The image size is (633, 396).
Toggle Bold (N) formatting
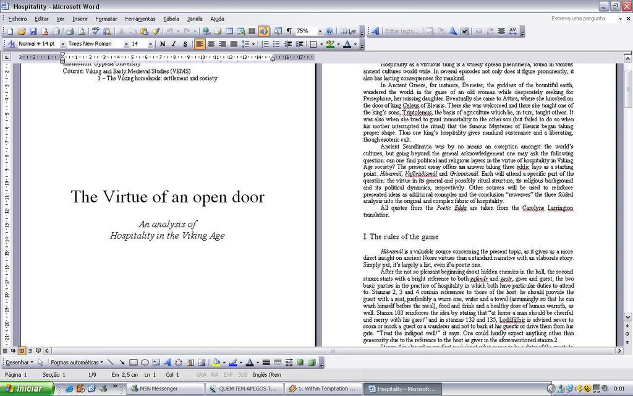pyautogui.click(x=163, y=44)
